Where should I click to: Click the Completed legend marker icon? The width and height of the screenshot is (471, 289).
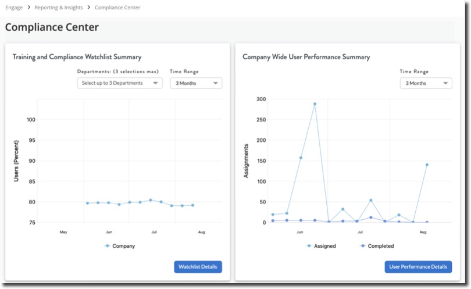363,246
